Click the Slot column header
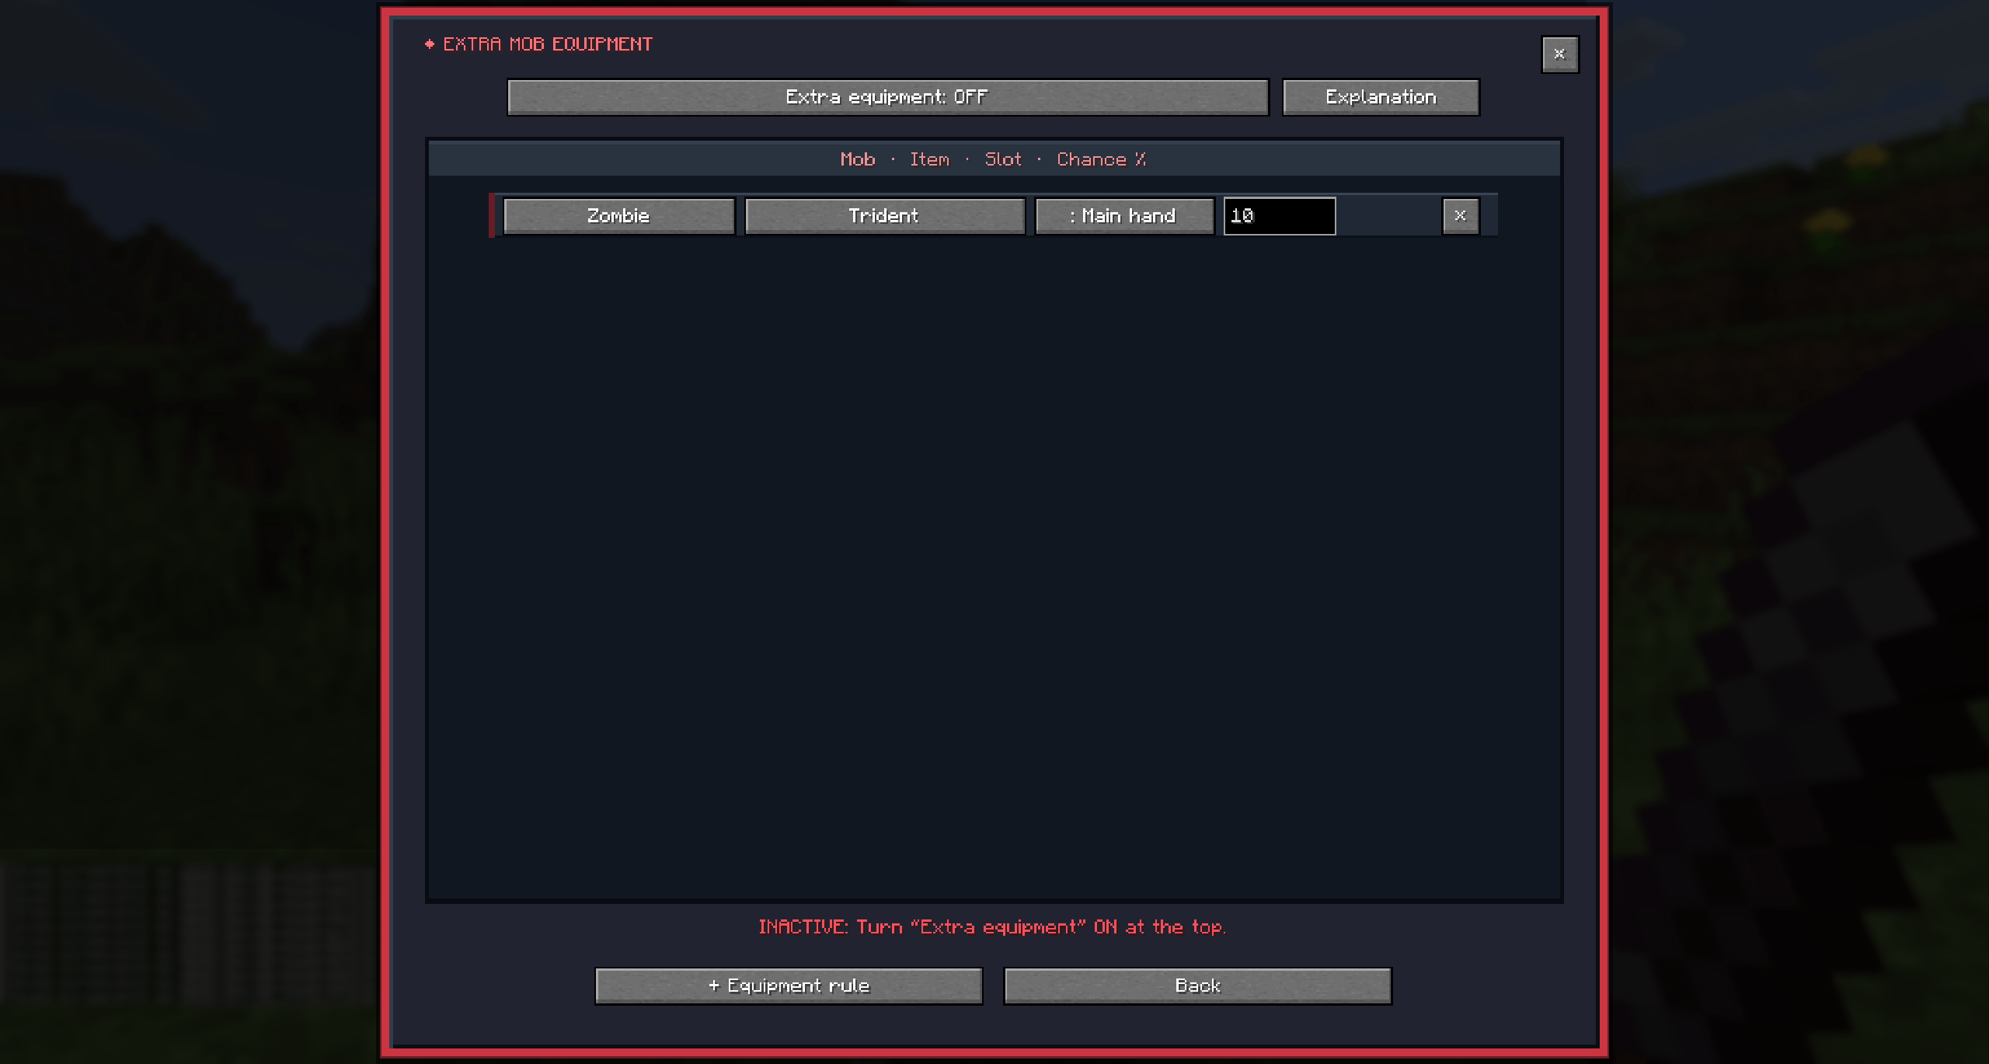This screenshot has height=1064, width=1989. (1003, 159)
